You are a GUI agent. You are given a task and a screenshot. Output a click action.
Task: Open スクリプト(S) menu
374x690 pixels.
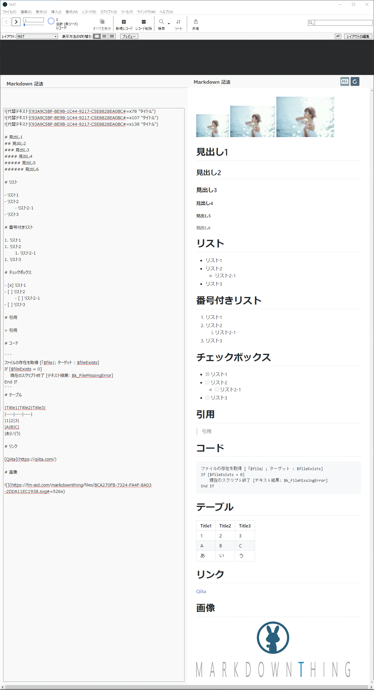click(x=108, y=12)
